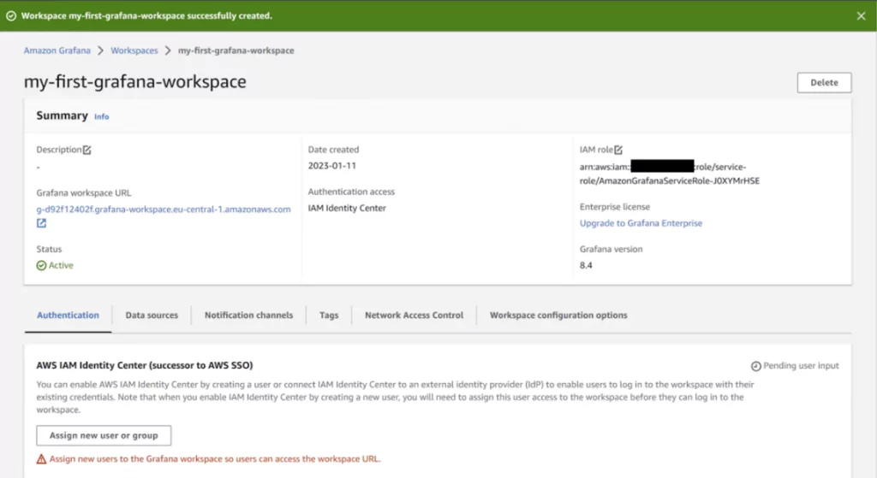Image resolution: width=877 pixels, height=478 pixels.
Task: Click the external link icon below workspace URL
Action: 41,223
